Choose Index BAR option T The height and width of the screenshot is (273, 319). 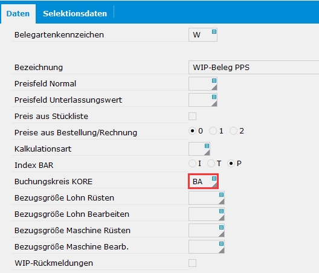tap(211, 163)
